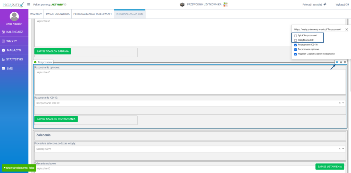Delete Rozpoznanie section with trash icon
Screen dimensions: 351x173
tap(345, 62)
